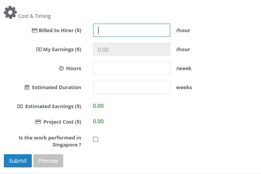Click the credit card icon beside Project Cost
Image resolution: width=261 pixels, height=174 pixels.
(38, 122)
